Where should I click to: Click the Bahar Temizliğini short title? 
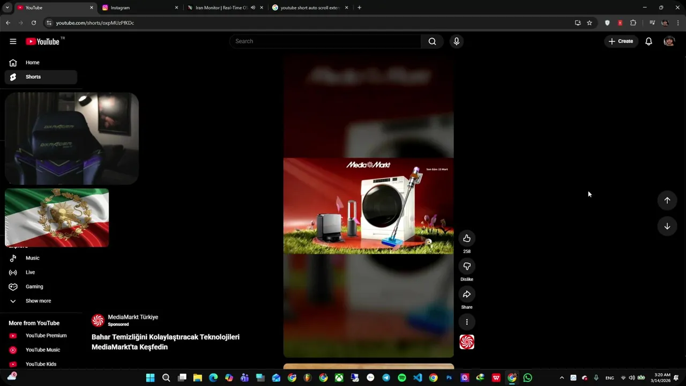166,342
